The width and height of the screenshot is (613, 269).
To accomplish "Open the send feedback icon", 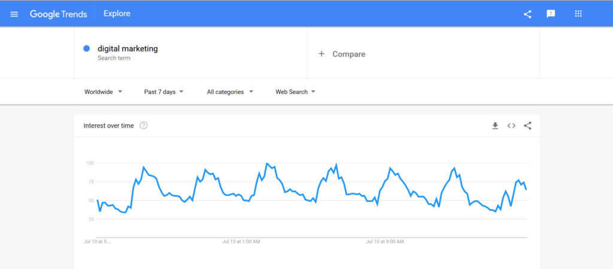I will (551, 14).
